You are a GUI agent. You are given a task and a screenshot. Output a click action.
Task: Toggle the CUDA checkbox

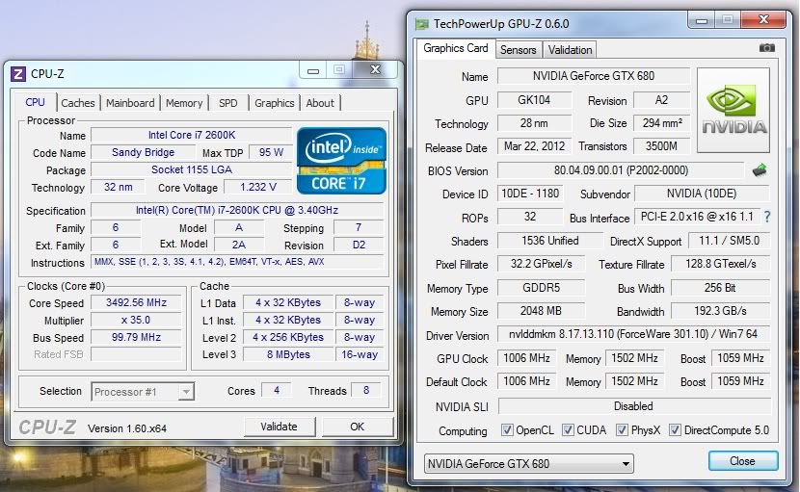(x=568, y=429)
